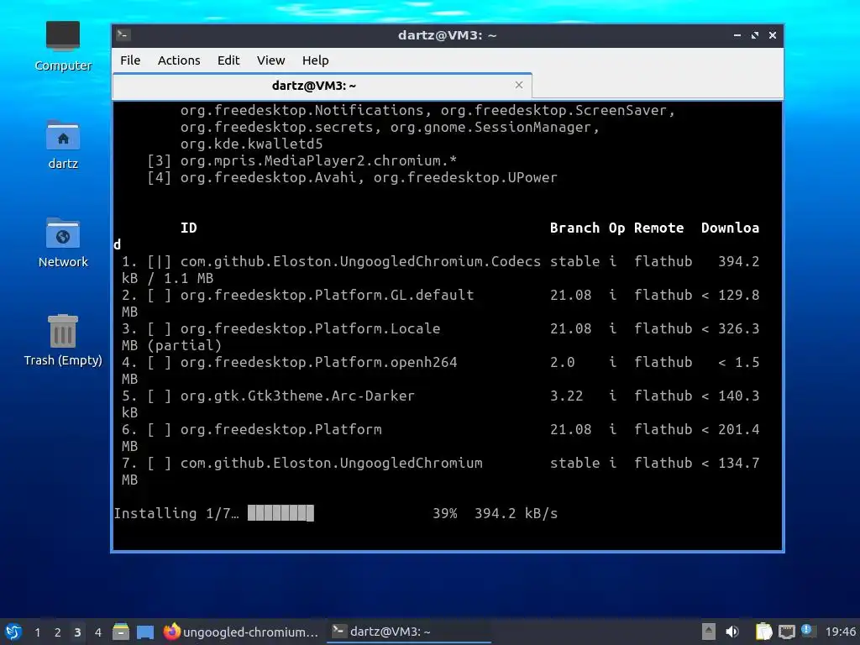Click the 2.0 branch value of openh264
The width and height of the screenshot is (860, 645).
pos(562,362)
